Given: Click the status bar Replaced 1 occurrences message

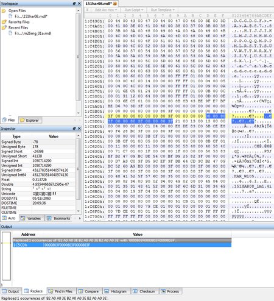Looking at the screenshot, I should coord(55,298).
